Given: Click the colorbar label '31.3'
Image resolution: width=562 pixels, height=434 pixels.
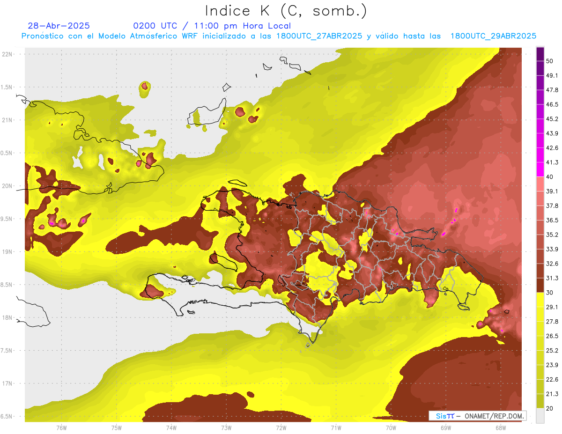Looking at the screenshot, I should 552,278.
